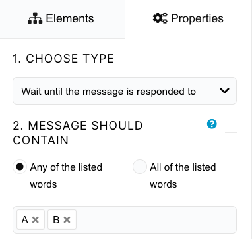Click empty area of the words input field
Viewport: 252px width, 239px height.
coord(156,220)
